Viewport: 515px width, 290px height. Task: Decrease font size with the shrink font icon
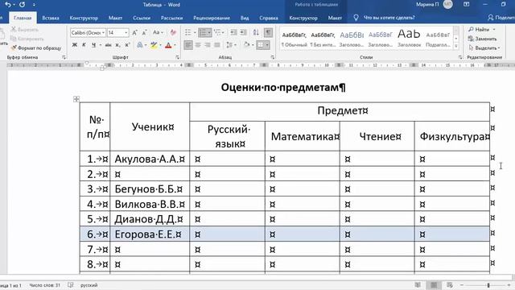[144, 32]
